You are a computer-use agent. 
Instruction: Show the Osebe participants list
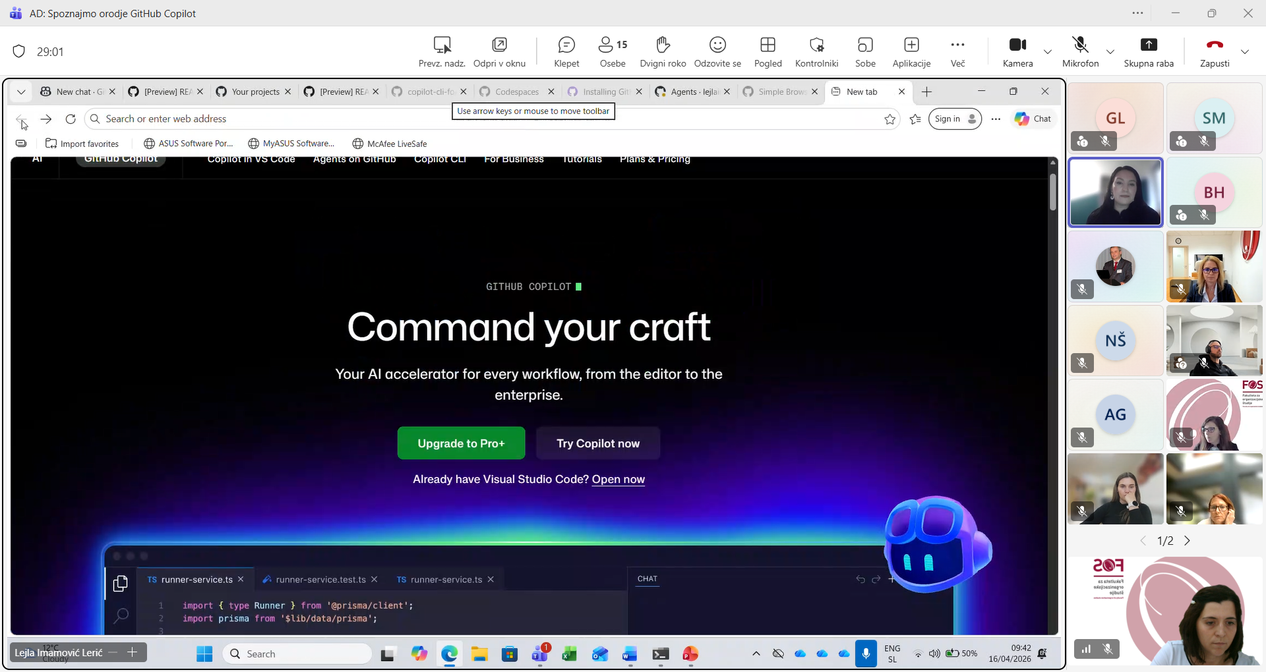click(x=613, y=51)
